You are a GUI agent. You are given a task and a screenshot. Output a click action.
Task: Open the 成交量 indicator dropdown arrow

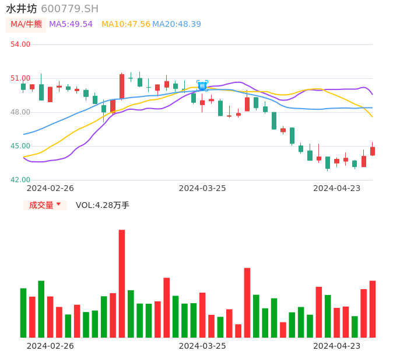tap(58, 204)
